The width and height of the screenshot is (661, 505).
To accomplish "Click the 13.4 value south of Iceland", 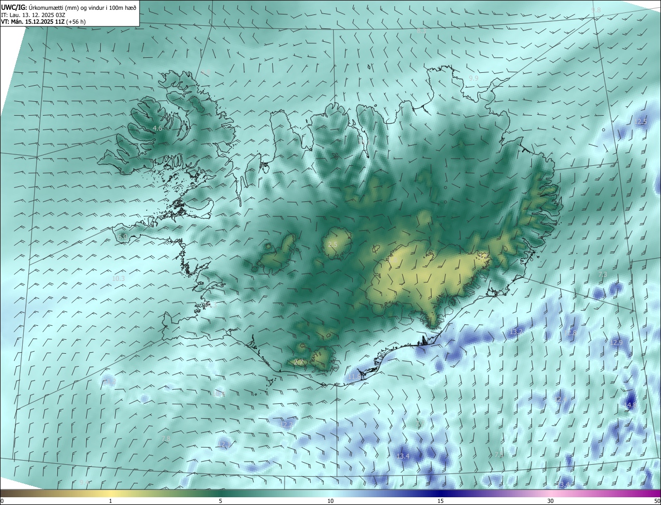I will point(403,456).
